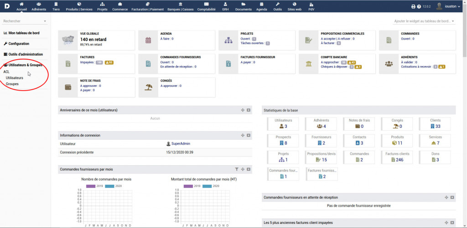
Task: Open the Outils wrench icon in top menu
Action: point(277,4)
